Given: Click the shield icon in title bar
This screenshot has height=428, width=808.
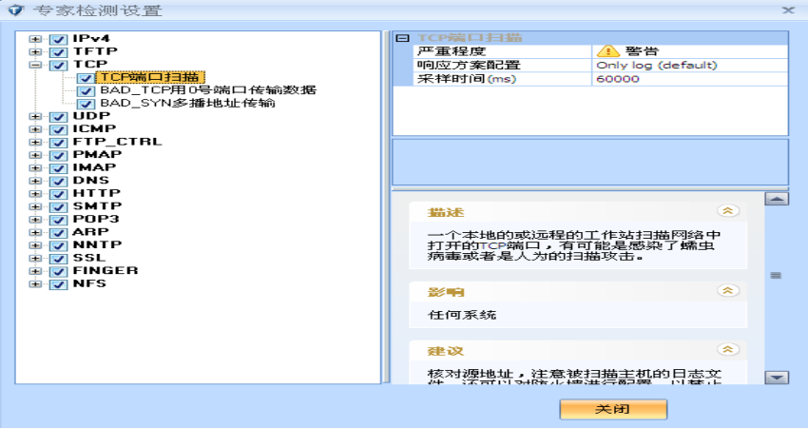Looking at the screenshot, I should coord(16,10).
